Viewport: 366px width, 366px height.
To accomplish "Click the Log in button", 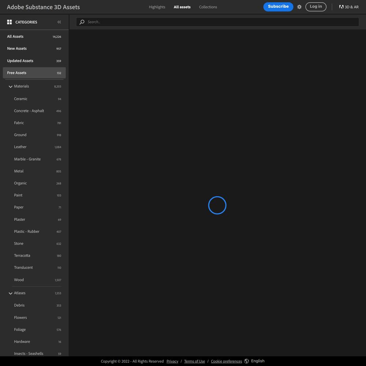I will click(x=315, y=7).
